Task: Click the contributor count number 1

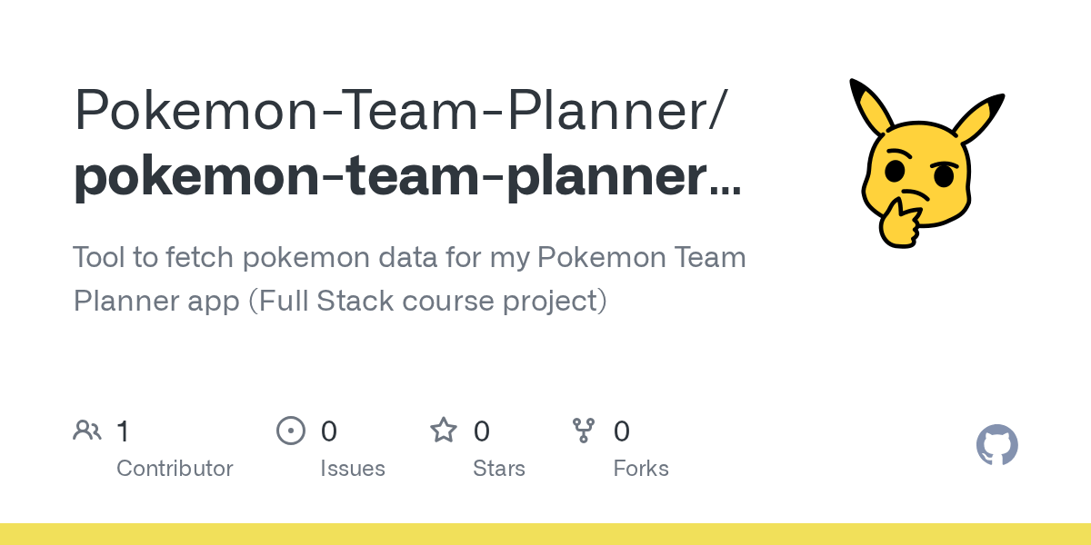Action: tap(124, 431)
